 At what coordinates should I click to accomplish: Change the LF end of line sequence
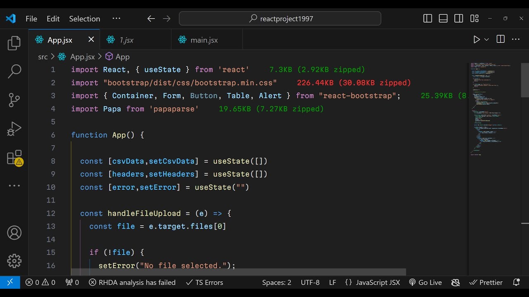point(332,282)
